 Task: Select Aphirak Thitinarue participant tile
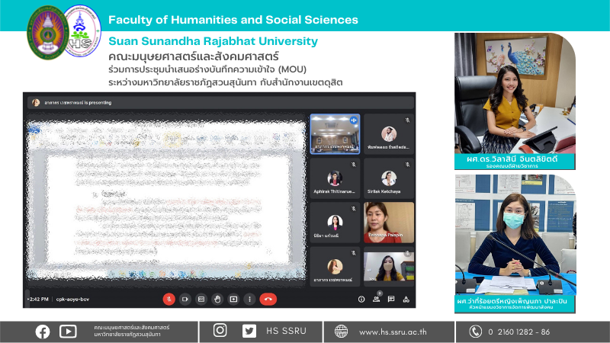pyautogui.click(x=335, y=178)
